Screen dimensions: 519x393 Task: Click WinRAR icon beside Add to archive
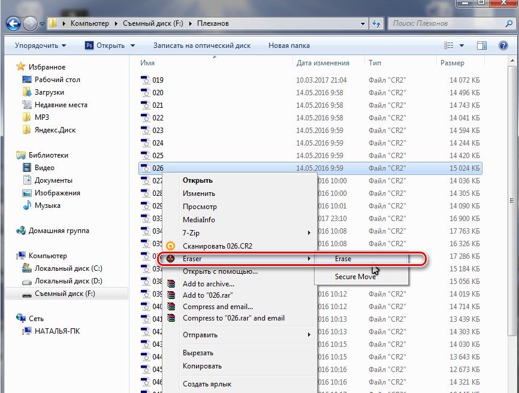pos(172,284)
